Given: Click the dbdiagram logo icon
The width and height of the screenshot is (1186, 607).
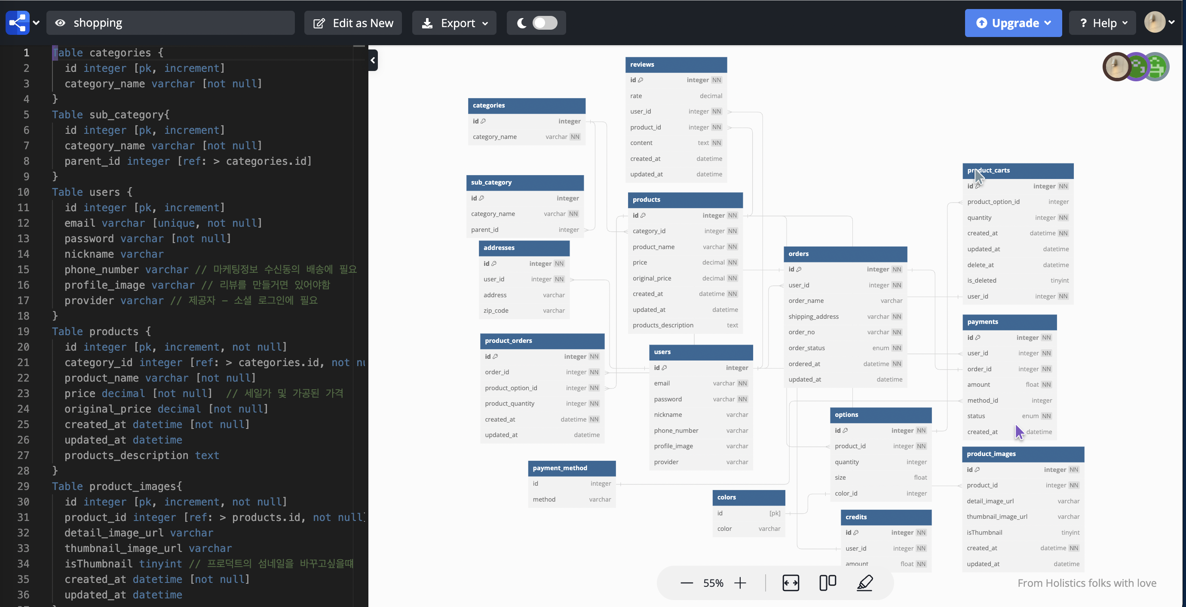Looking at the screenshot, I should (17, 22).
